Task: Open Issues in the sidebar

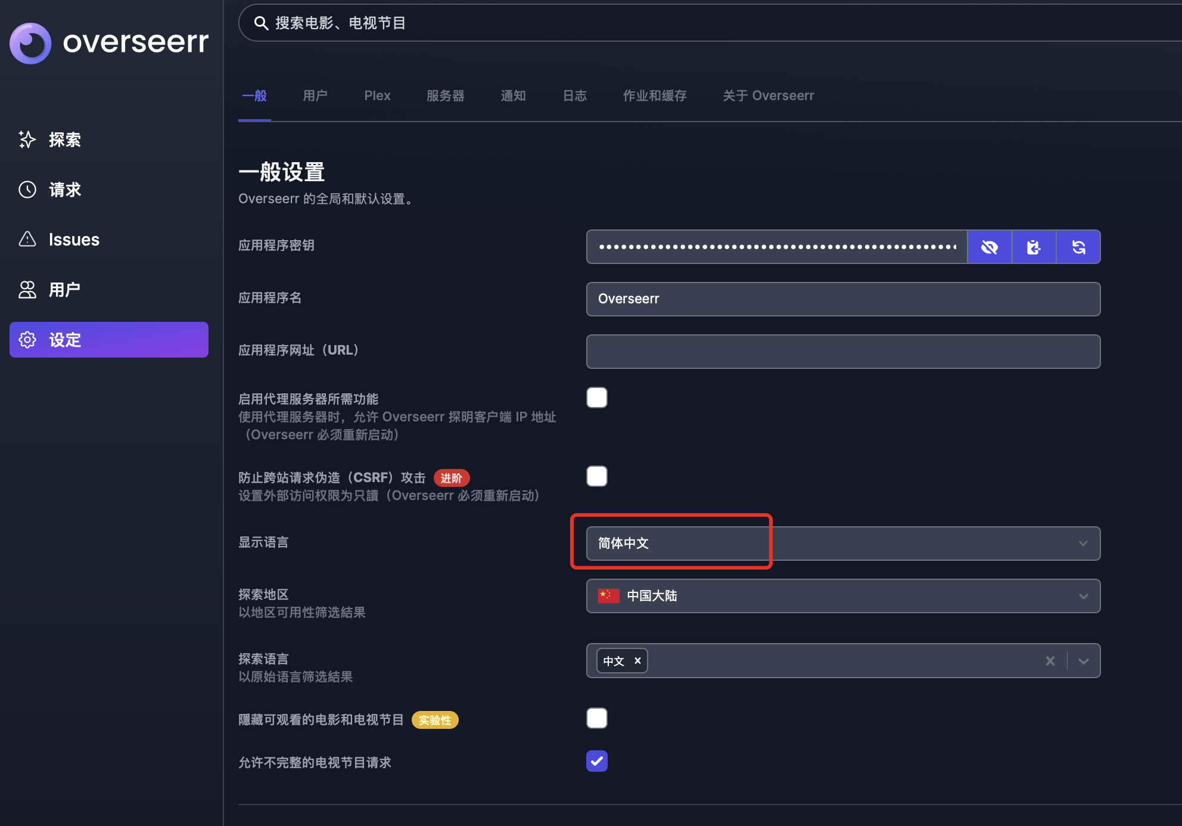Action: [x=73, y=240]
